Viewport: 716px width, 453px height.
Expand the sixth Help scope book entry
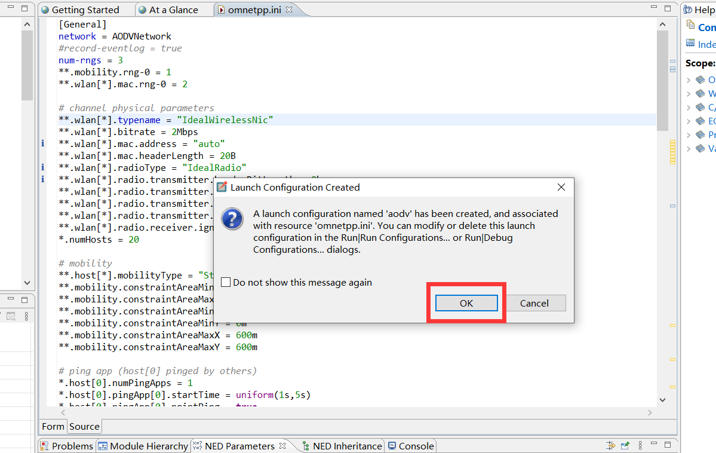[x=689, y=149]
